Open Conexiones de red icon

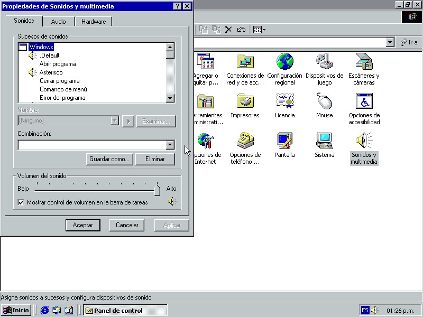(245, 61)
